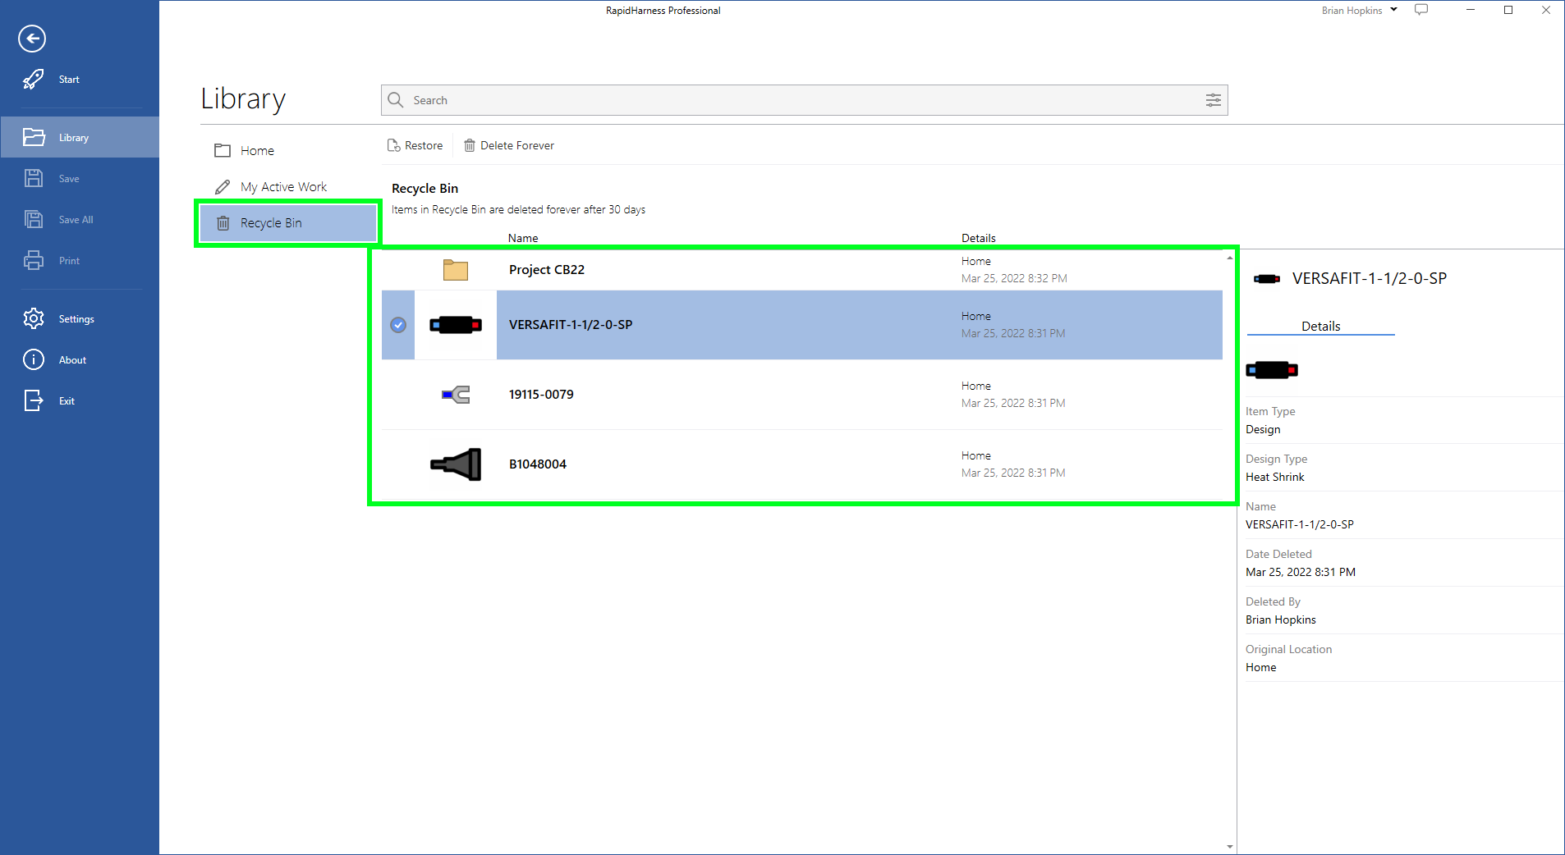Open Settings gear icon
This screenshot has height=855, width=1565.
(34, 318)
